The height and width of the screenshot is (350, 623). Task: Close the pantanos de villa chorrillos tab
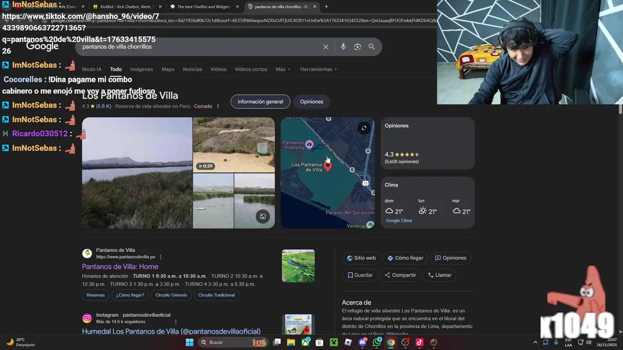tap(315, 7)
